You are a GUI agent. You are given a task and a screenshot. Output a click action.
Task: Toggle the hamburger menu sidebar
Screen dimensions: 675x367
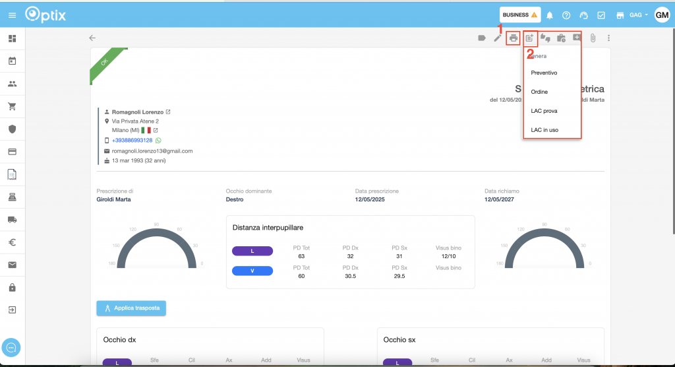(12, 15)
